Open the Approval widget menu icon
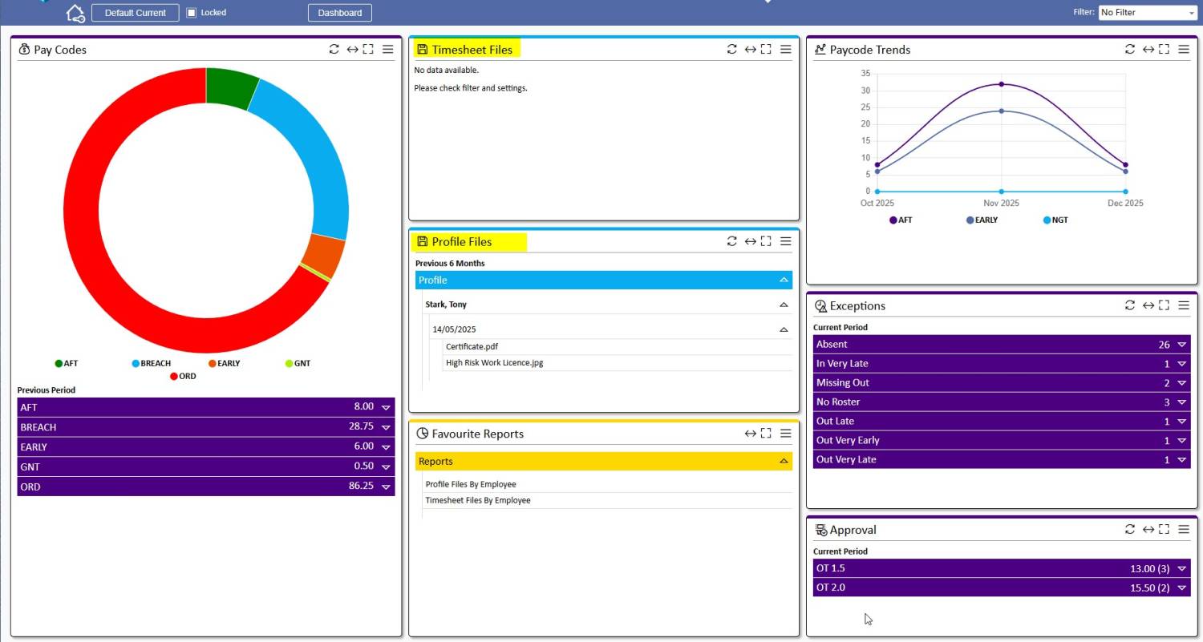The image size is (1203, 642). tap(1183, 530)
